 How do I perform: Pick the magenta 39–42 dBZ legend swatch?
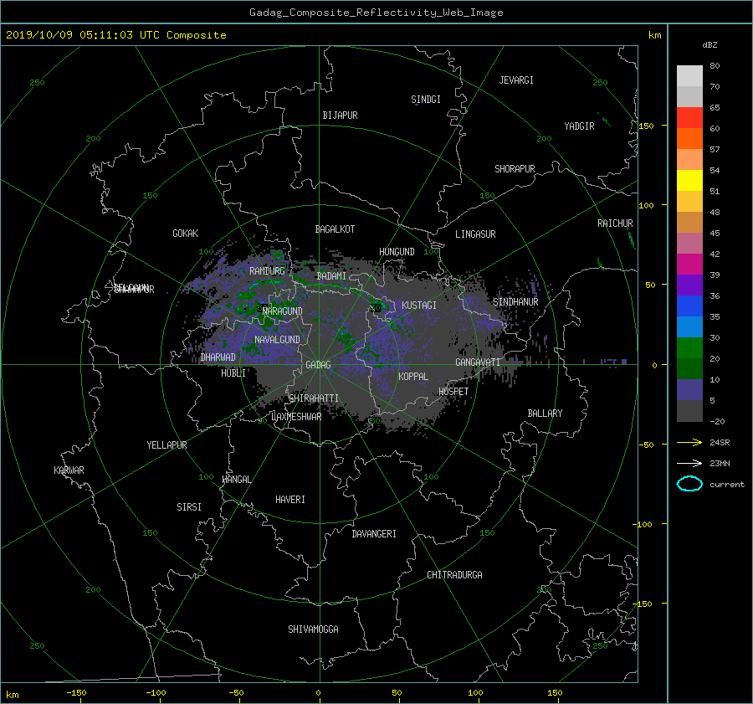(689, 265)
